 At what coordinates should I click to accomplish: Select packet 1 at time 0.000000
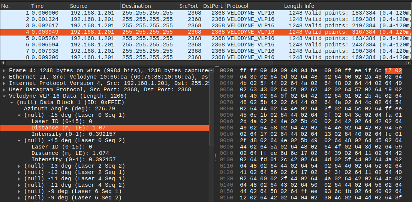click(206, 13)
